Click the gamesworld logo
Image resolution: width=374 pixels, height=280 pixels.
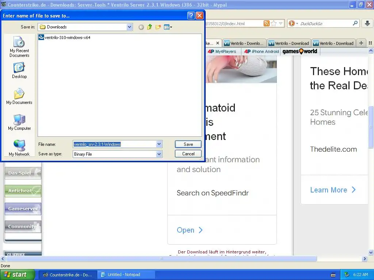300,51
